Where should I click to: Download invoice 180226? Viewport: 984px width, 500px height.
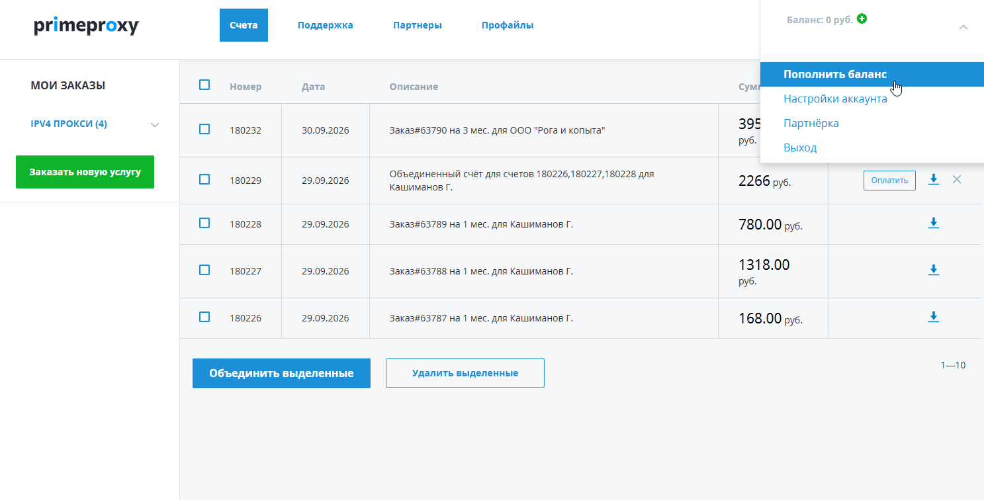click(x=934, y=317)
